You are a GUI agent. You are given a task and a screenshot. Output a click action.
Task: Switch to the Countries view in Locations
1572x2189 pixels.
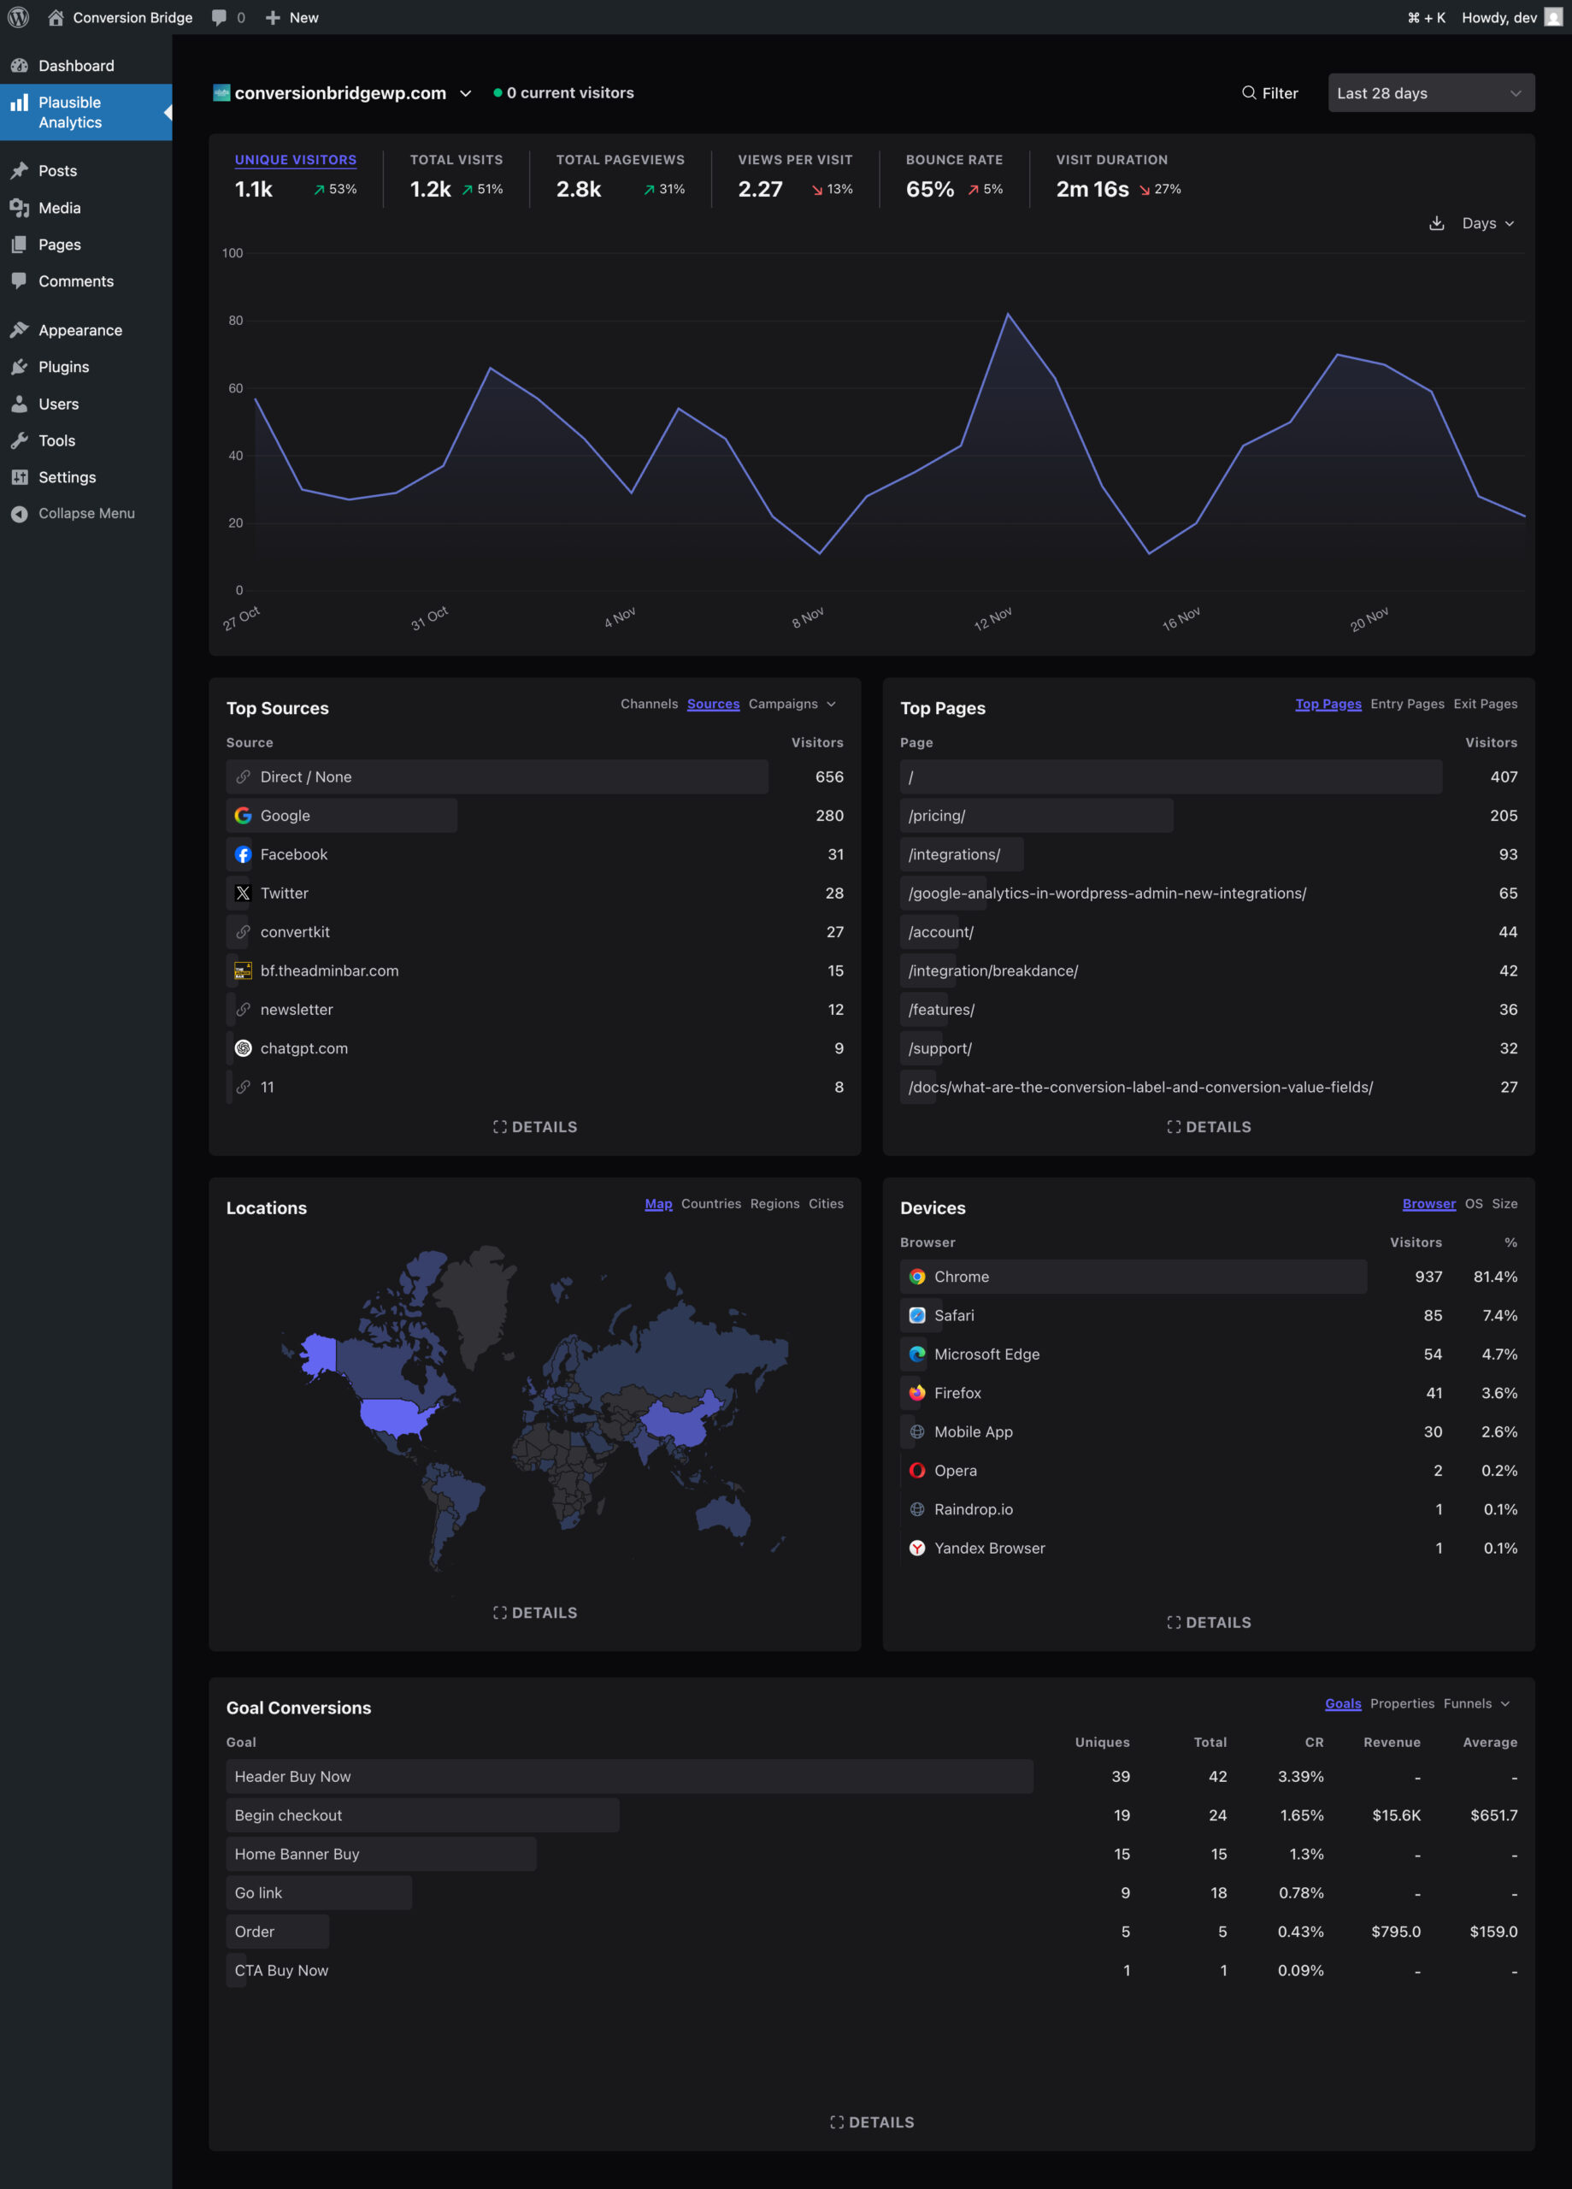point(711,1204)
